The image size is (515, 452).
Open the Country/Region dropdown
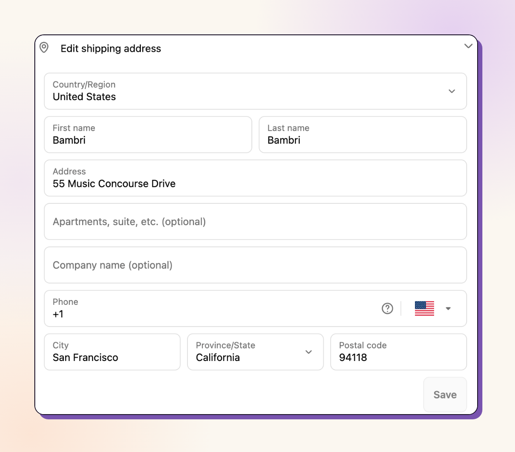click(255, 91)
